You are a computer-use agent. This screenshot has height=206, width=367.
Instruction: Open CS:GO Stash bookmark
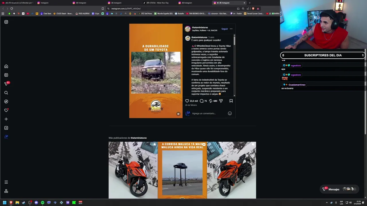63,13
